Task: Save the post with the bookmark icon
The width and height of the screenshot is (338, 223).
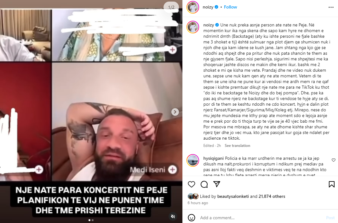Action: 331,184
